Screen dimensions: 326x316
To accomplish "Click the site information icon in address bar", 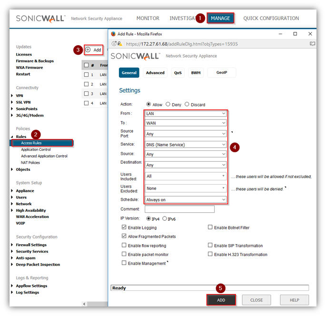I will click(x=114, y=44).
